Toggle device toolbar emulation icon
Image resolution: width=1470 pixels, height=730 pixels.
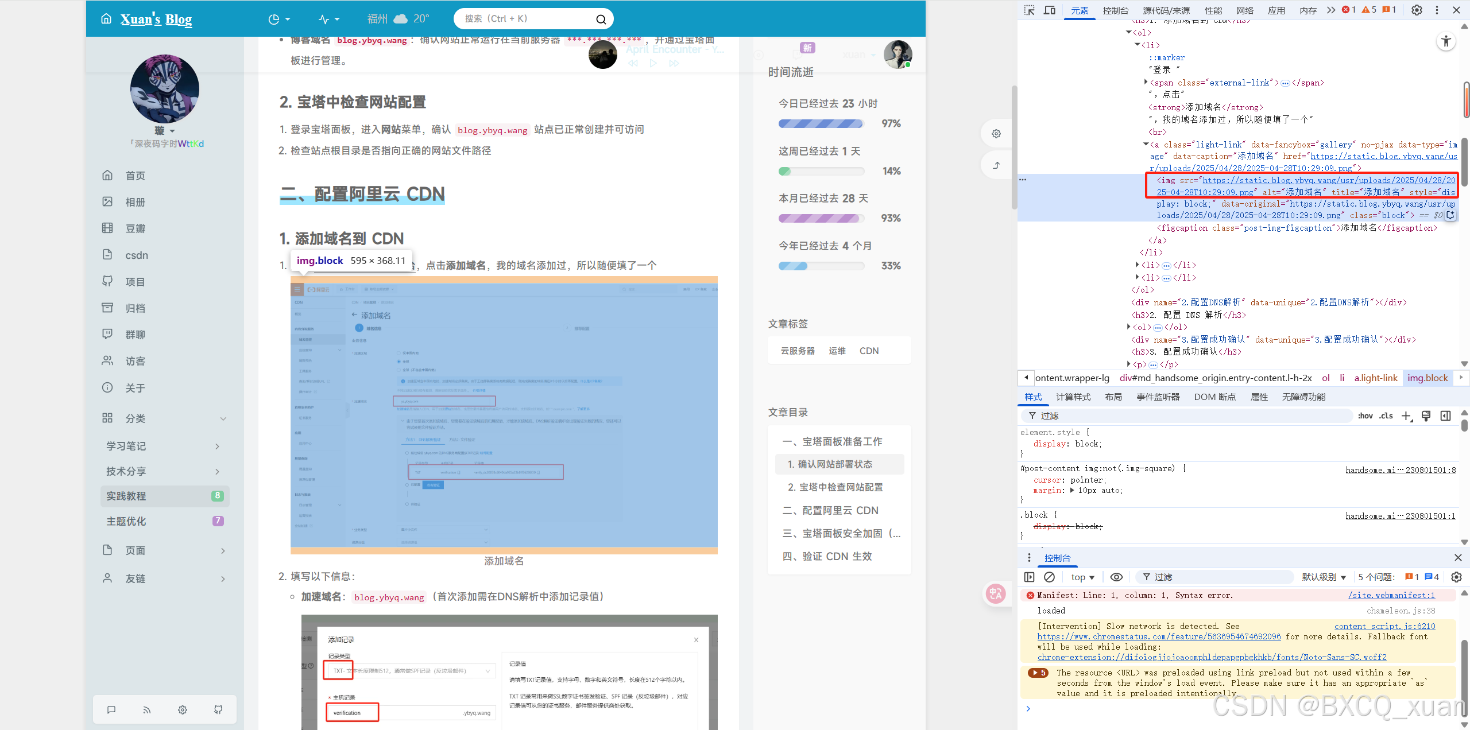[1050, 10]
